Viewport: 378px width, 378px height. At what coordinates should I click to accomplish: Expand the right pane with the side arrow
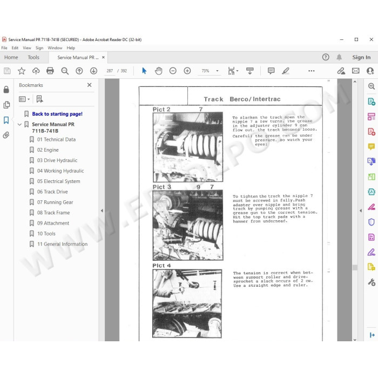(x=361, y=211)
